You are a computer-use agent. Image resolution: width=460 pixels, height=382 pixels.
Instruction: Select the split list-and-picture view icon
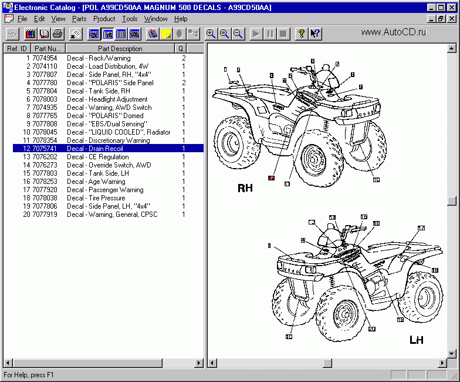coord(107,34)
